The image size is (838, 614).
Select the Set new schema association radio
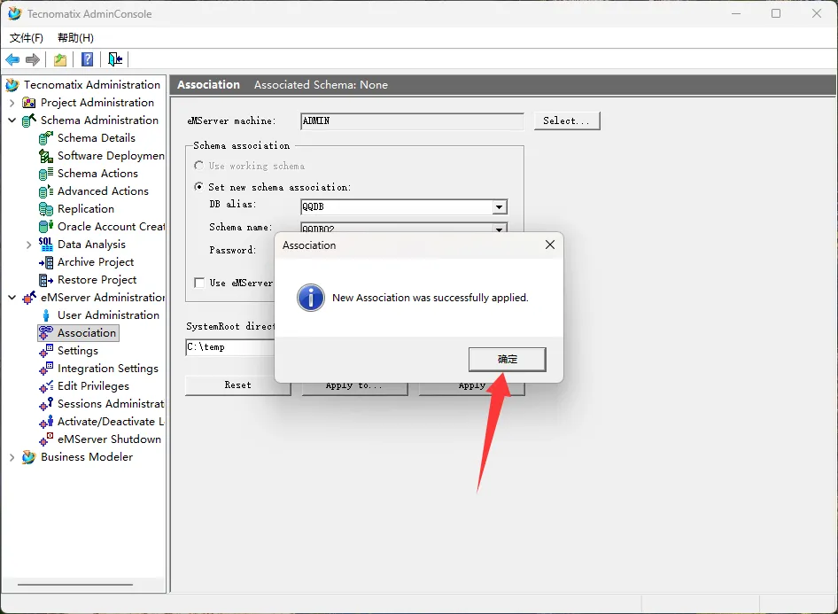pos(198,186)
